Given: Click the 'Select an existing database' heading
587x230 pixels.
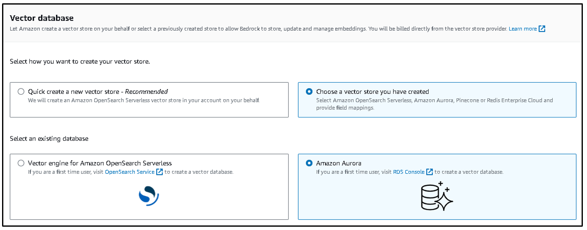Looking at the screenshot, I should tap(49, 139).
